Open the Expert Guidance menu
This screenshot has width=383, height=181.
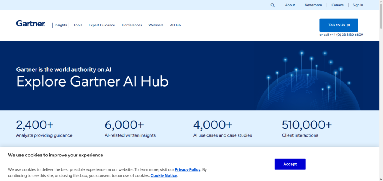(x=102, y=25)
